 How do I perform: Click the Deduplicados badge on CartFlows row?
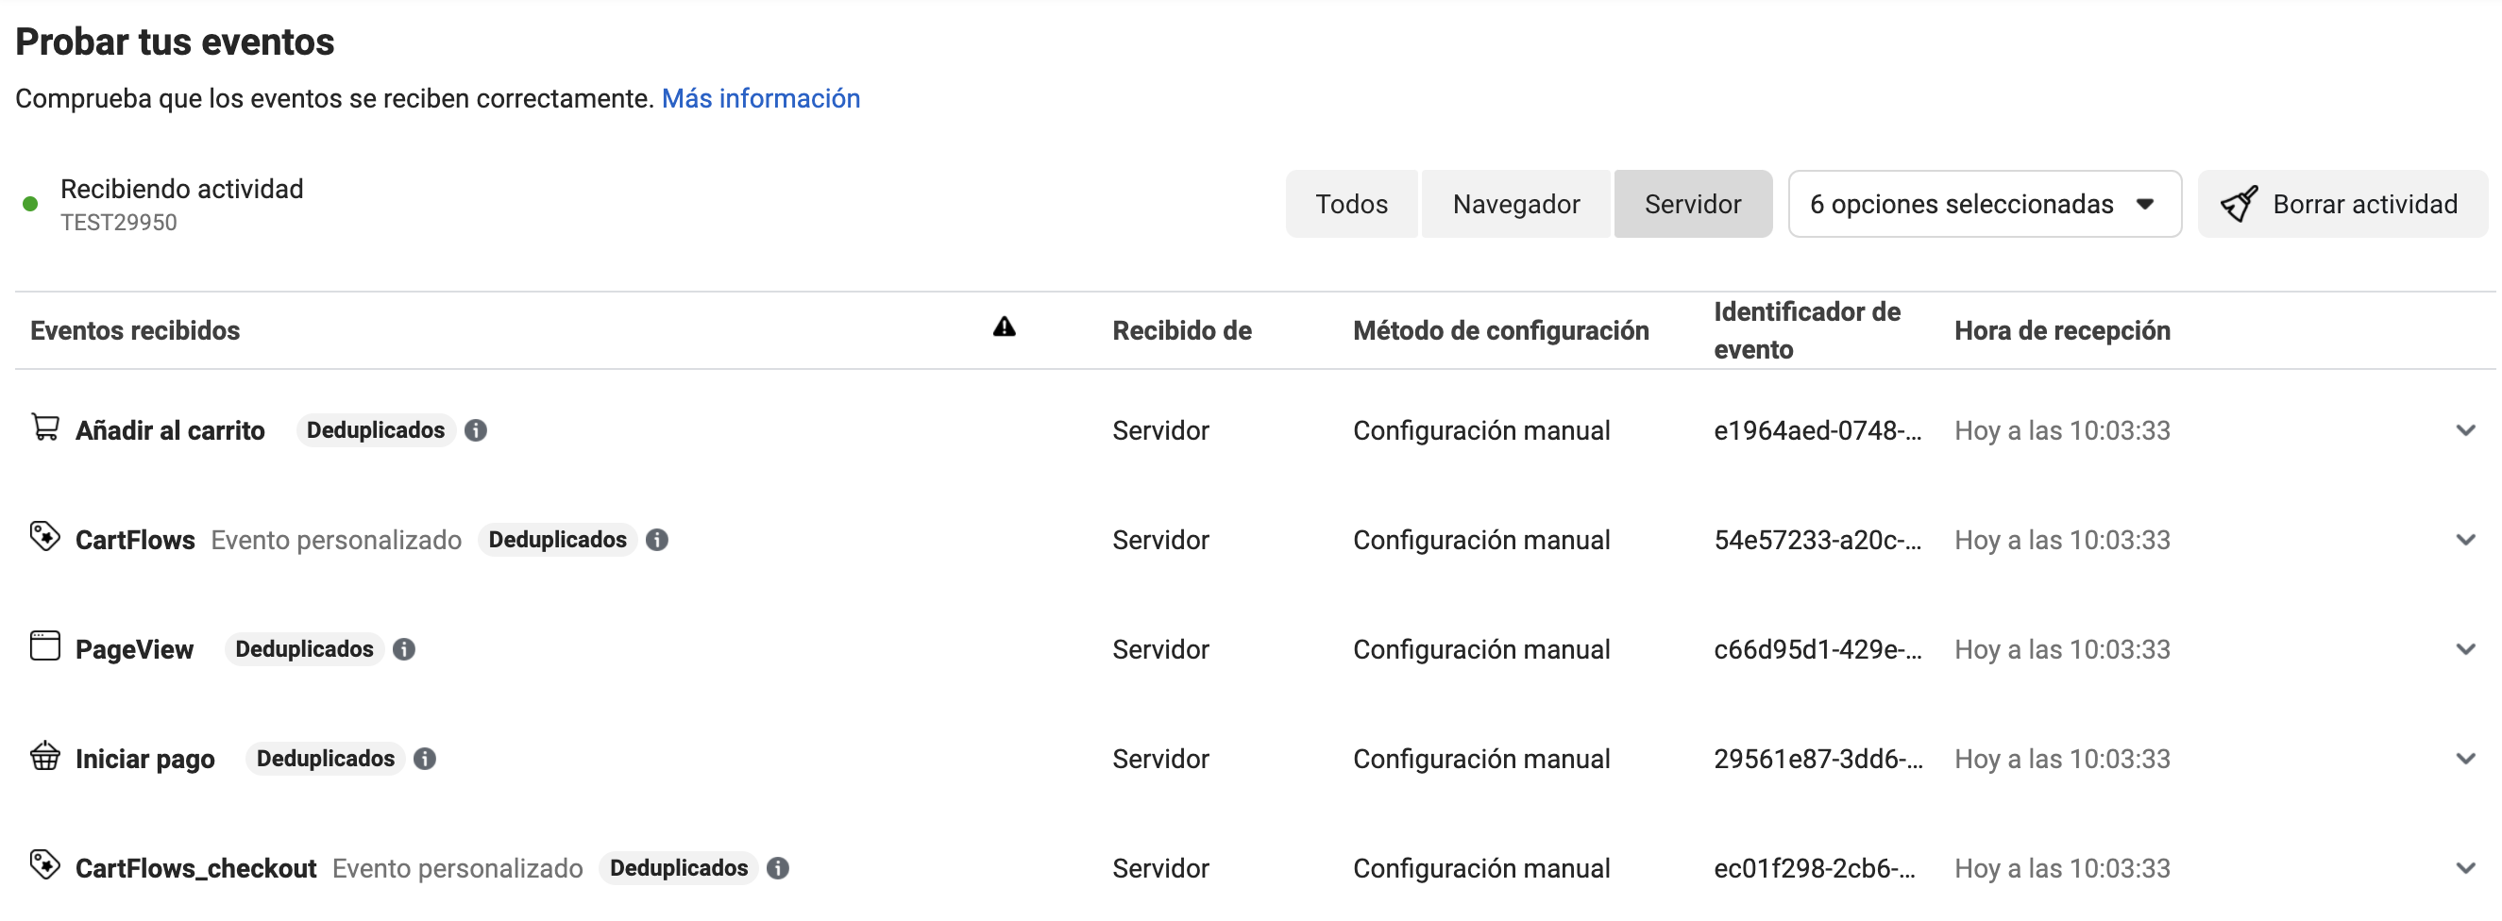point(557,541)
